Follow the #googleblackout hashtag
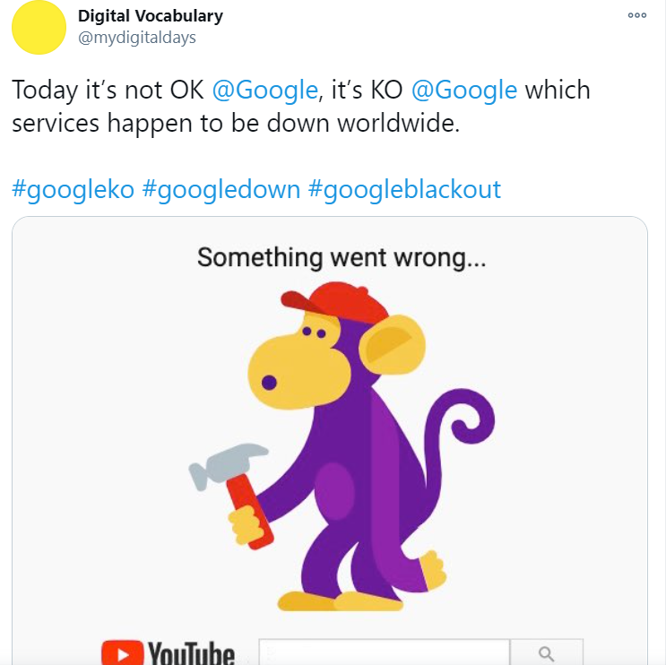 [404, 189]
